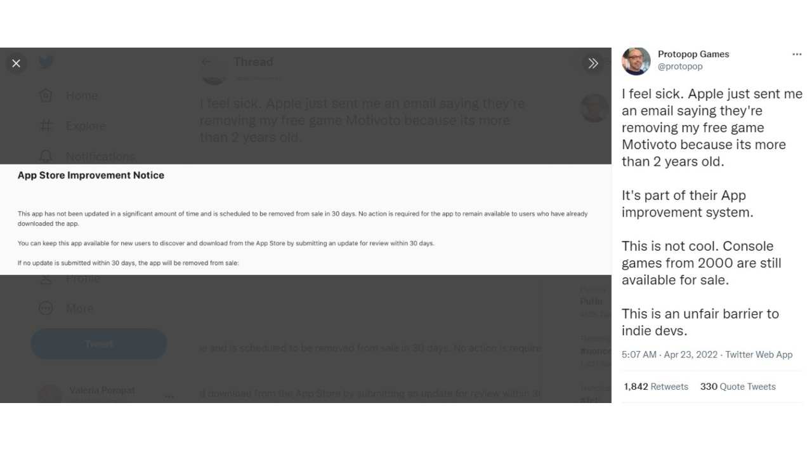Screen dimensions: 812x457
Task: Click the More circle icon in sidebar
Action: (46, 308)
